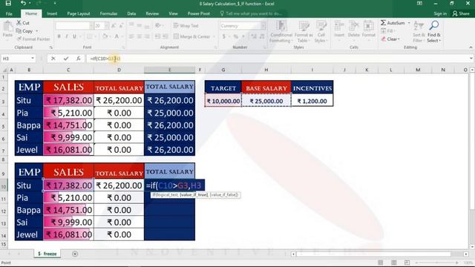Select the Incentives cell ₹ 1,200.00

pyautogui.click(x=312, y=101)
